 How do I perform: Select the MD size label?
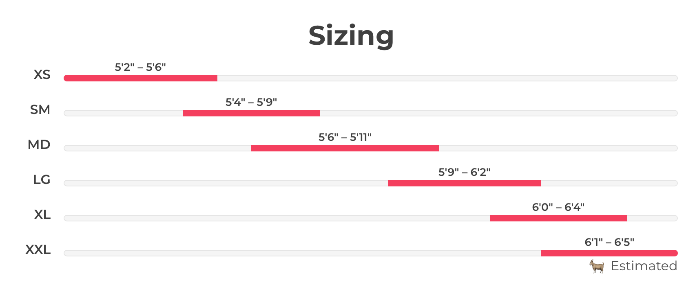[x=39, y=145]
